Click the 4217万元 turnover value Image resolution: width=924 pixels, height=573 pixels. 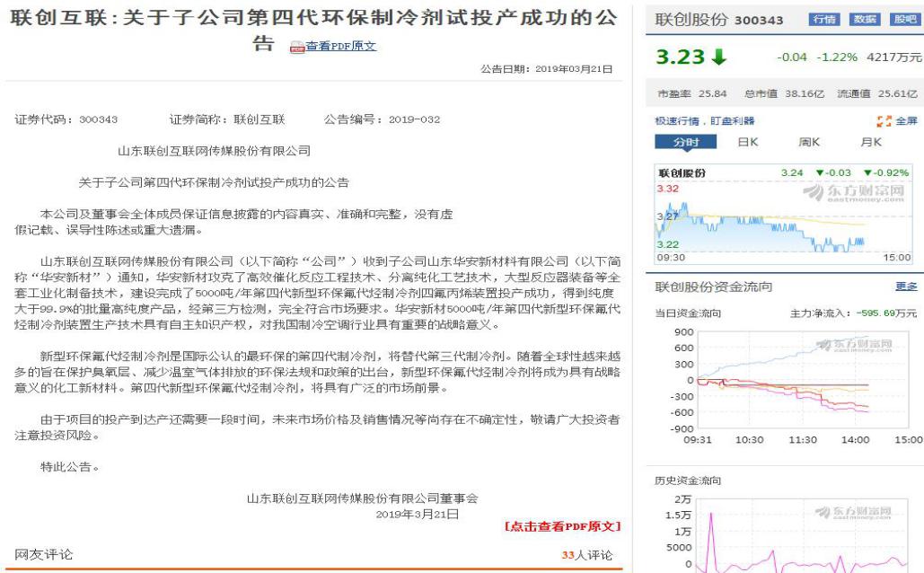894,57
